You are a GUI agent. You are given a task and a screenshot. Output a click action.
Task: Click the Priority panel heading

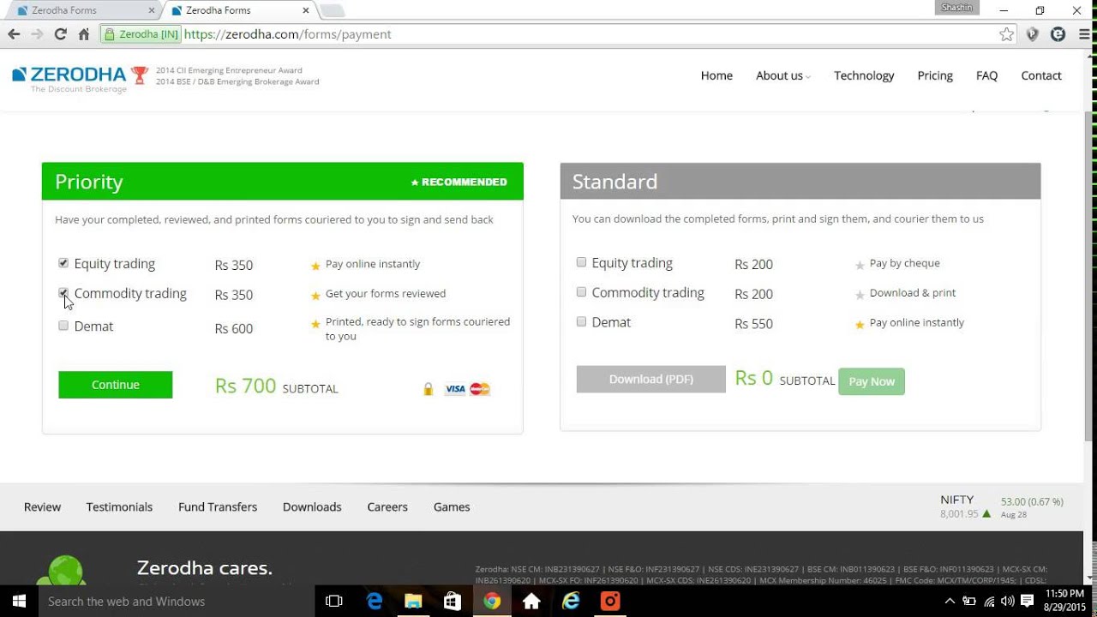coord(89,182)
